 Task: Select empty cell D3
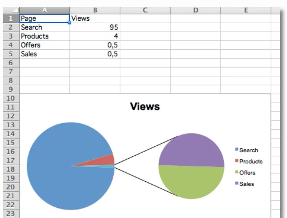click(x=196, y=36)
